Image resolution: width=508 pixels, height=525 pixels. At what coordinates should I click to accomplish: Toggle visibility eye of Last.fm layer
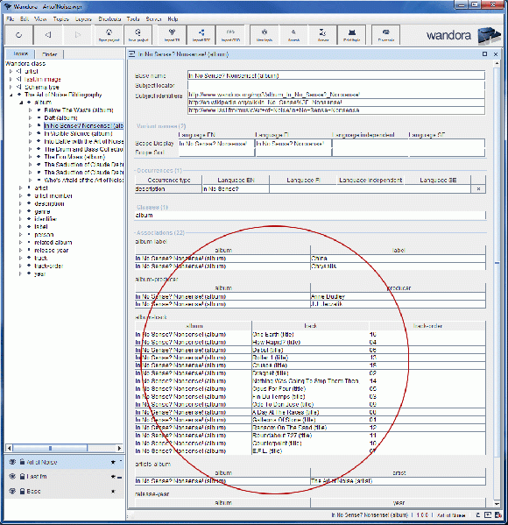pos(12,477)
